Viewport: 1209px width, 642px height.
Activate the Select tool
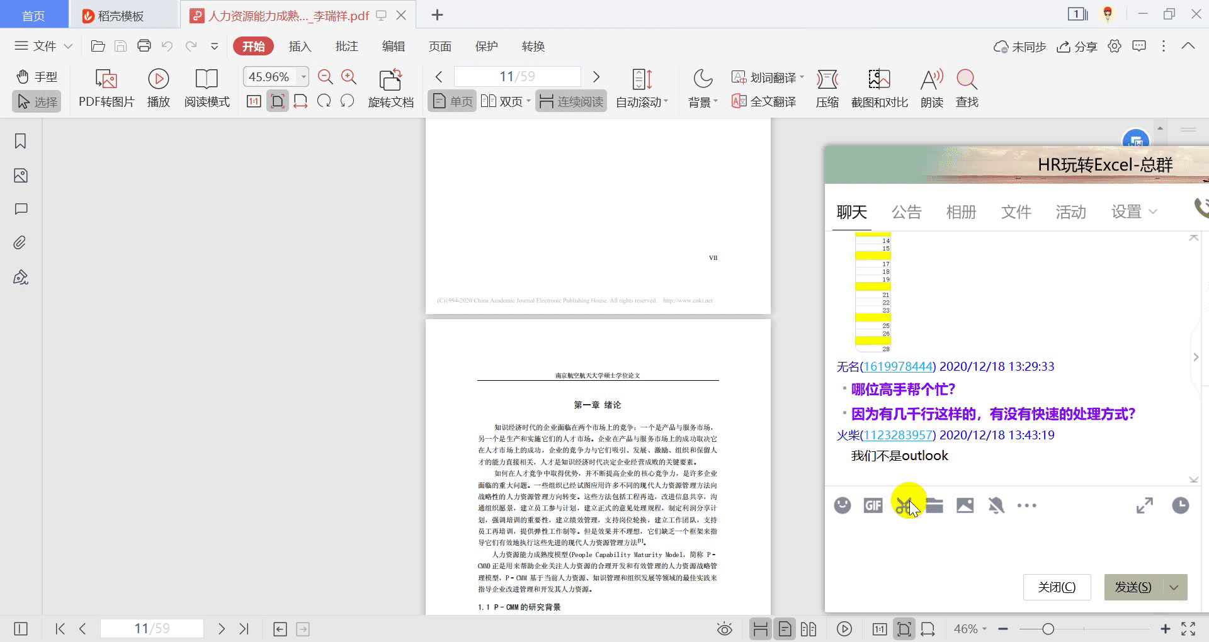[37, 101]
